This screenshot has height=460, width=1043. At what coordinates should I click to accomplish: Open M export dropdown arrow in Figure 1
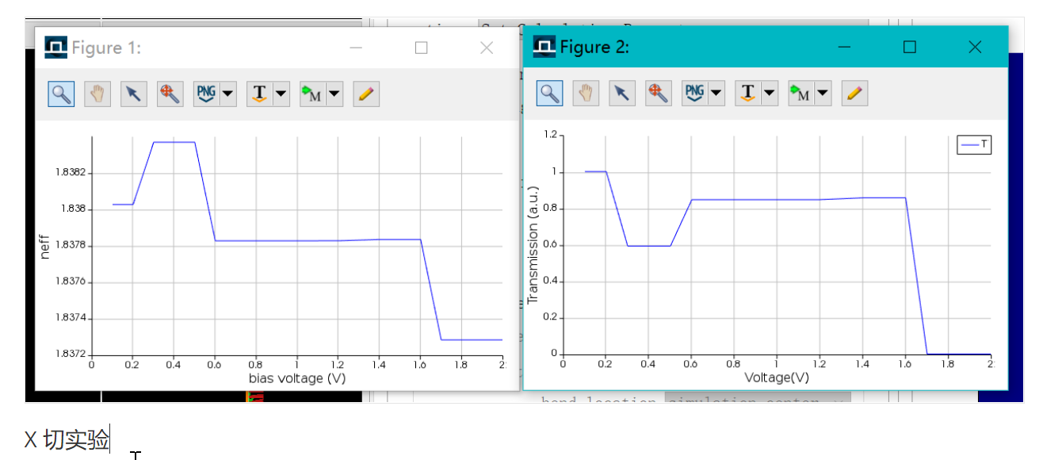334,94
